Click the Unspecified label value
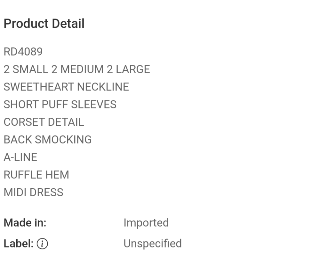 click(152, 244)
